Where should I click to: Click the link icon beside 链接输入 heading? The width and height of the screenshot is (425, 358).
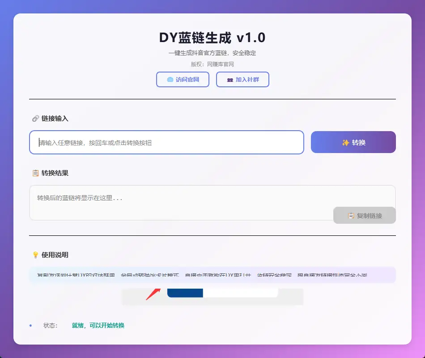pos(35,118)
